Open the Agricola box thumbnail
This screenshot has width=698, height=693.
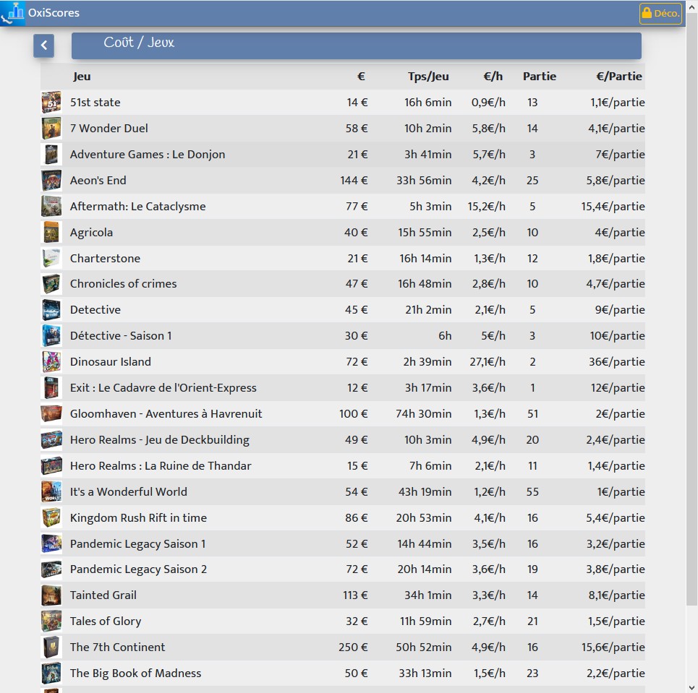tap(51, 232)
